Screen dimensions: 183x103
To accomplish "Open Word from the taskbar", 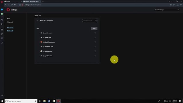I will click(49, 101).
